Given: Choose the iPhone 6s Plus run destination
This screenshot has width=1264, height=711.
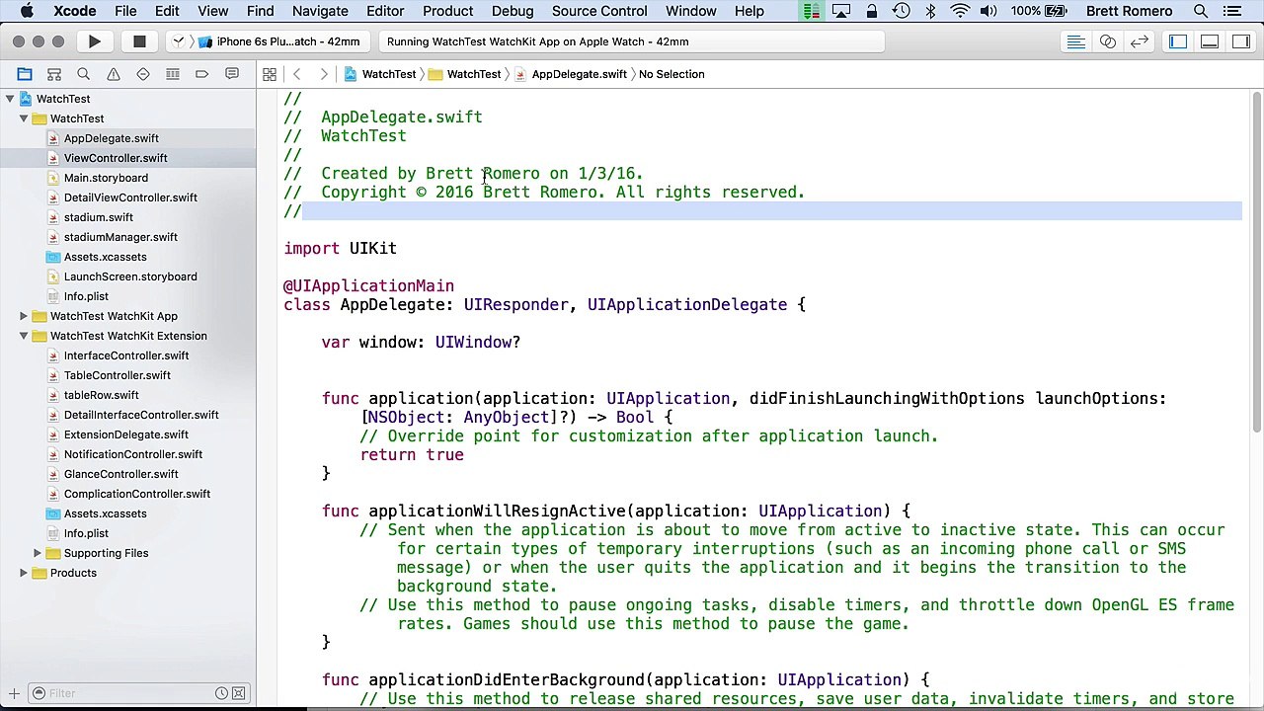Looking at the screenshot, I should pos(279,41).
